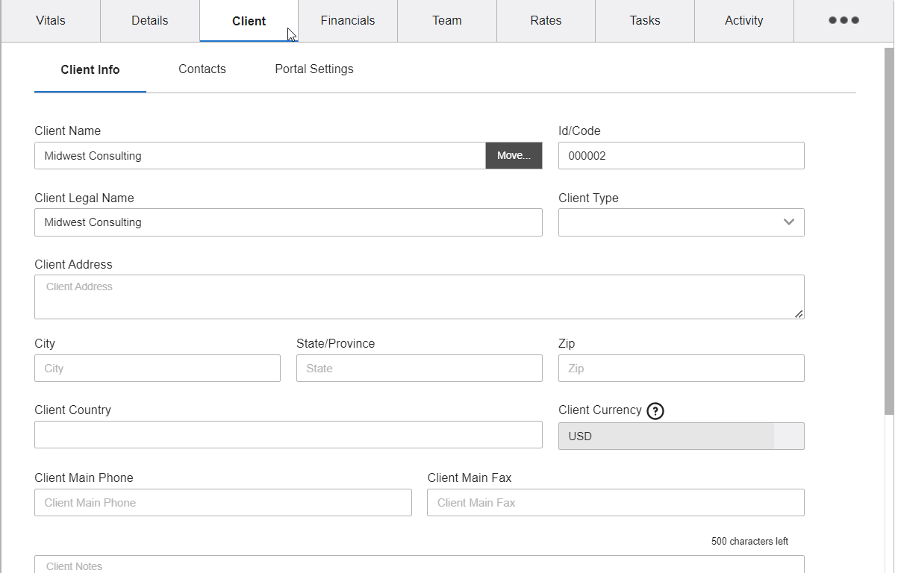This screenshot has height=573, width=898.
Task: Click the Client Name input field
Action: coord(259,155)
